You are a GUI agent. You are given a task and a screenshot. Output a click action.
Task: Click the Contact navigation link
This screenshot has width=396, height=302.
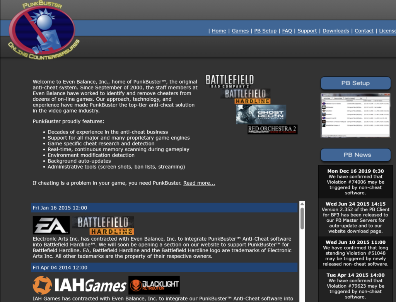tap(364, 31)
